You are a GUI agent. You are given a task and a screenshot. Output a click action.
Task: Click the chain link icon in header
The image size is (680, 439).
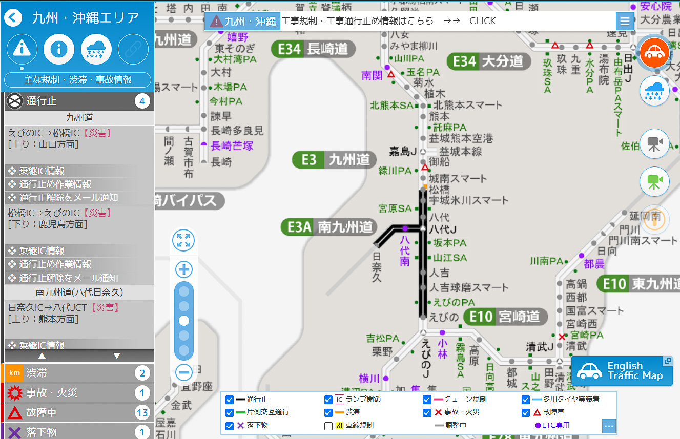pos(133,49)
